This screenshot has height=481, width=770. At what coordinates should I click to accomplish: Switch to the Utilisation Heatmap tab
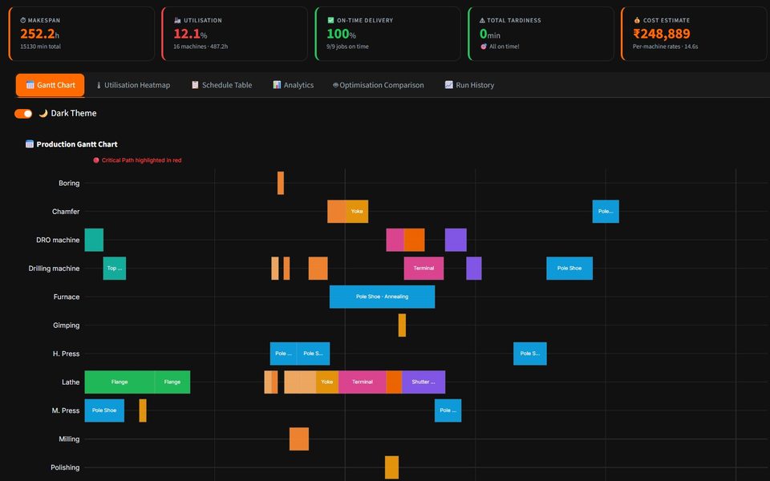[x=133, y=85]
